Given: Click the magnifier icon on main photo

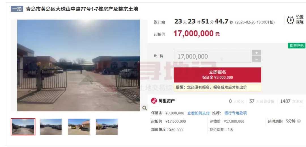Looking at the screenshot, I should 144,108.
